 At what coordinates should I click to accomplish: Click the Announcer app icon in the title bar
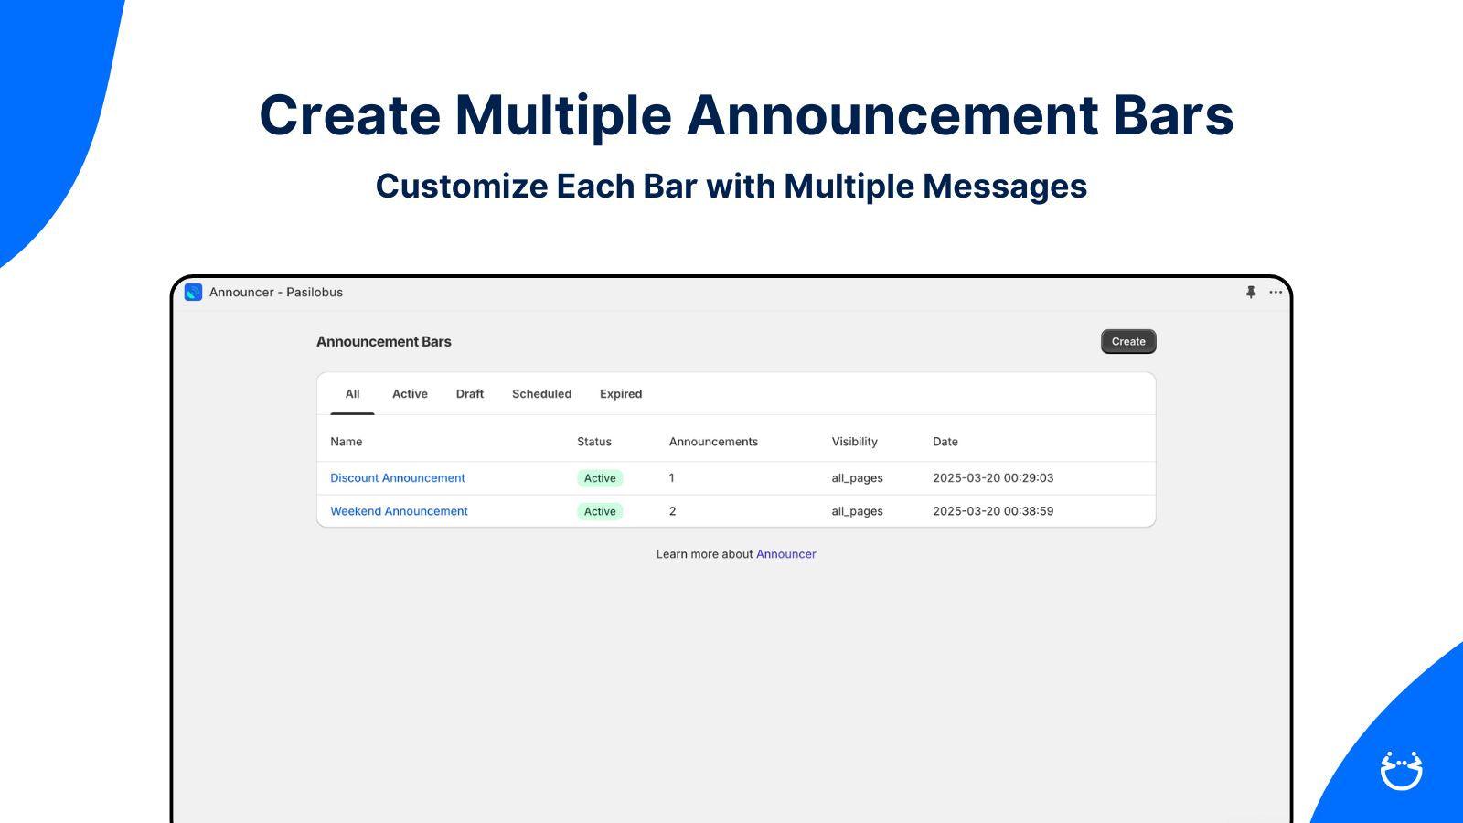pyautogui.click(x=193, y=292)
